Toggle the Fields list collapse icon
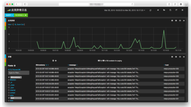Viewport: 191px width, 107px height. coord(15,66)
